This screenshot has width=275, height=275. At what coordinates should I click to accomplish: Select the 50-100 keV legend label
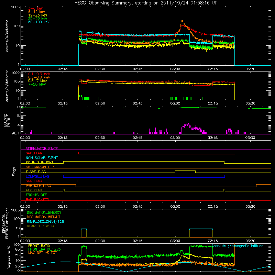39,22
